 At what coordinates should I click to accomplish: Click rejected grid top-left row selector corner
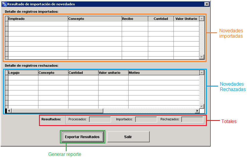click(x=7, y=73)
